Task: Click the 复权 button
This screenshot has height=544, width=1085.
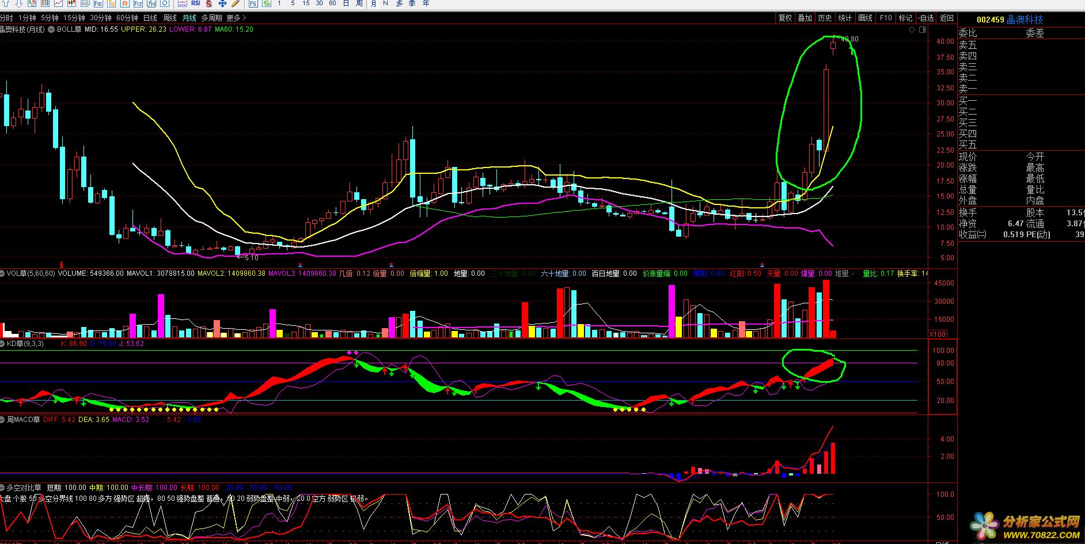Action: tap(785, 18)
